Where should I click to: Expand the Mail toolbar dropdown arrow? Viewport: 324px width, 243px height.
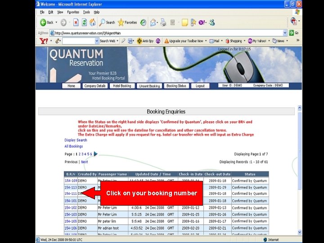222,41
